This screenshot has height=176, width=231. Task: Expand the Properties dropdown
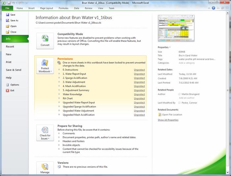[164, 47]
